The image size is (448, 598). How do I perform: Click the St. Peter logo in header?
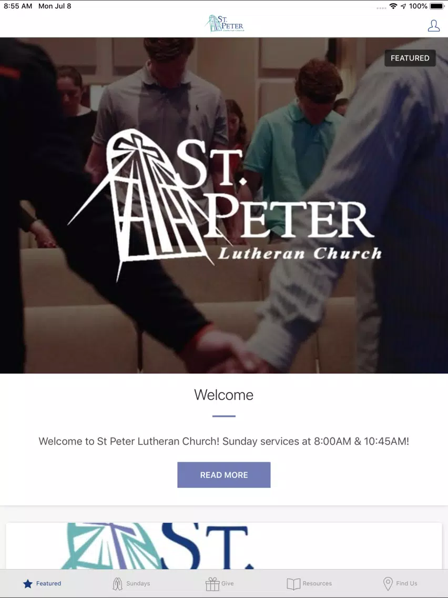pyautogui.click(x=225, y=23)
